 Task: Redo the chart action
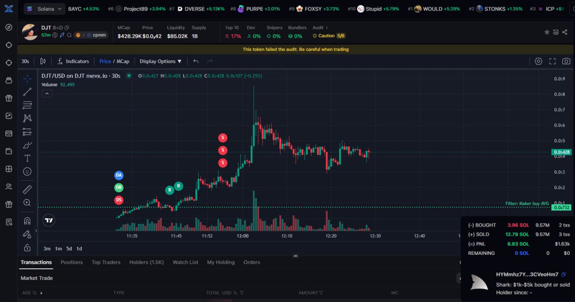click(x=210, y=61)
